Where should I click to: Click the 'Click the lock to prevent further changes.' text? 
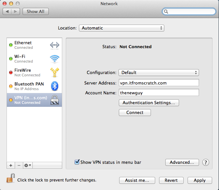coord(57,180)
